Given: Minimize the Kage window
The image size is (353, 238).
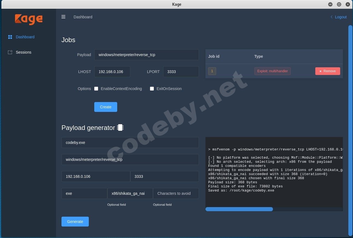Looking at the screenshot, I should point(330,4).
